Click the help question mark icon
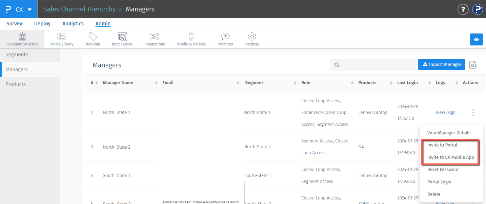486x204 pixels. pyautogui.click(x=463, y=9)
